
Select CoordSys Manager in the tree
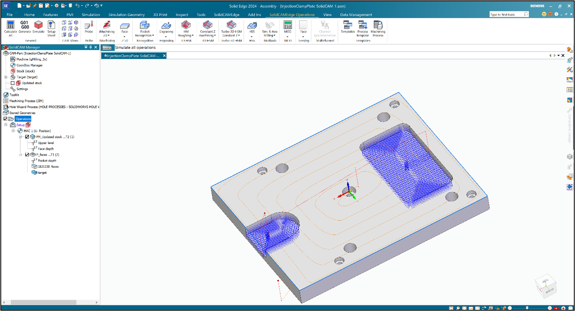[x=29, y=65]
